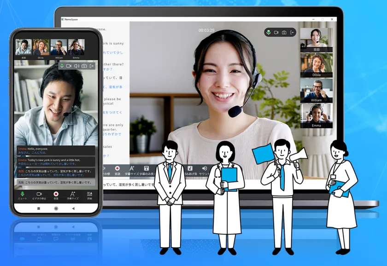This screenshot has height=266, width=387.
Task: Mute microphone in phone bottom toolbar
Action: coord(22,194)
